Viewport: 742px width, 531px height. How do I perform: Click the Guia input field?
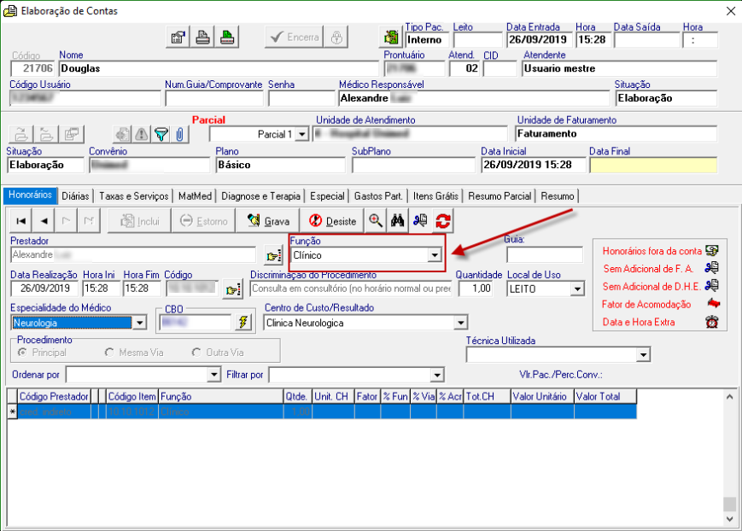pyautogui.click(x=544, y=254)
